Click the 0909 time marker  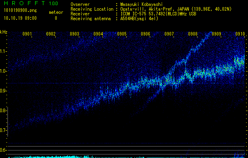pos(216,34)
